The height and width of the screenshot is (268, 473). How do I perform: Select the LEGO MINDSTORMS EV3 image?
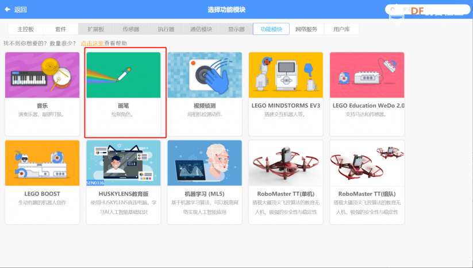pos(286,75)
